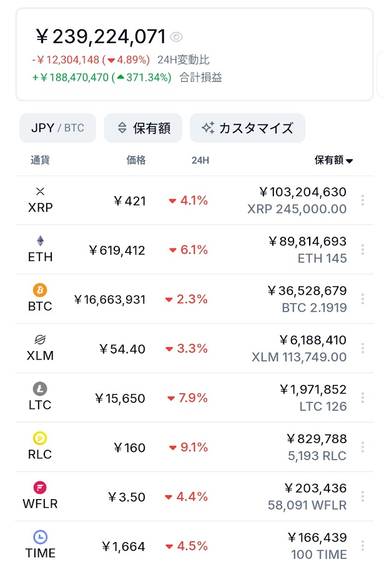Open the three-dot menu for BTC
The image size is (389, 569).
(363, 299)
